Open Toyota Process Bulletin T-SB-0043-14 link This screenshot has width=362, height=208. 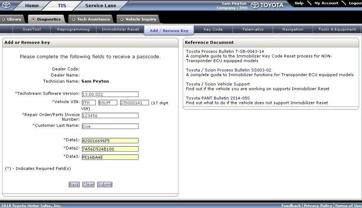(225, 51)
